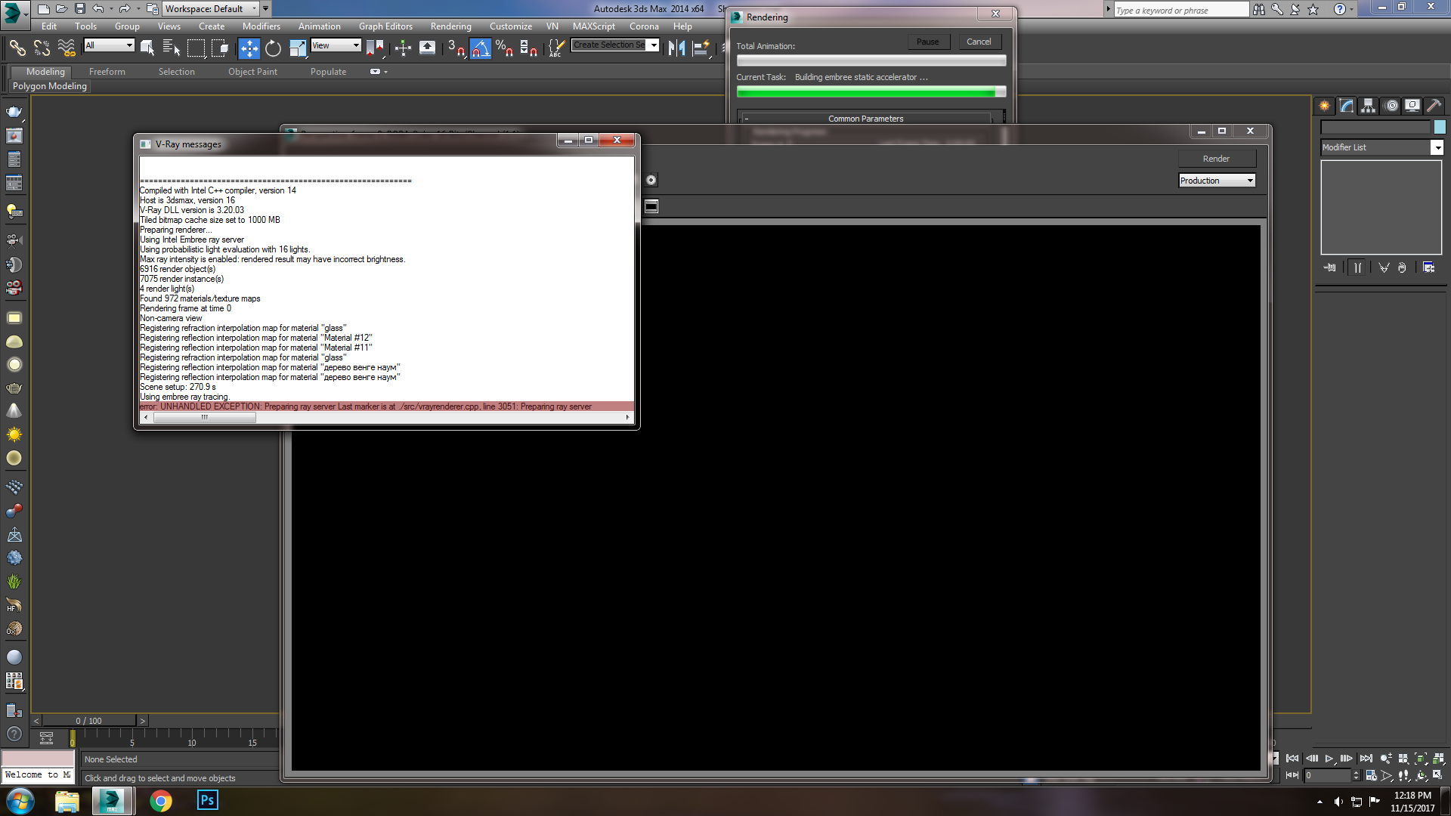Screen dimensions: 1451x816
Task: Click the Unlink Selection tool
Action: coord(42,48)
